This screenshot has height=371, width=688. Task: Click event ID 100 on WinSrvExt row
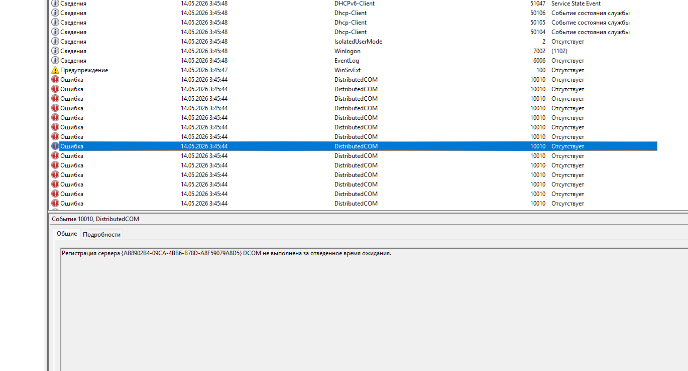click(541, 70)
